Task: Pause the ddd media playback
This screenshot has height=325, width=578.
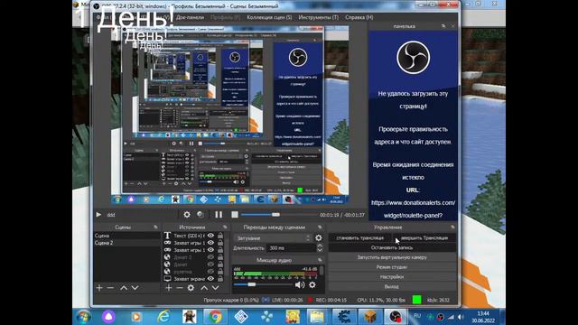Action: pos(219,215)
